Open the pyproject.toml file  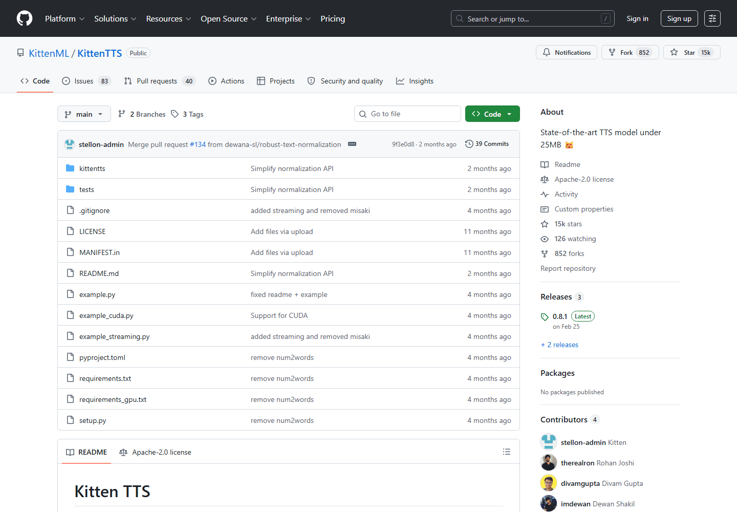coord(102,357)
